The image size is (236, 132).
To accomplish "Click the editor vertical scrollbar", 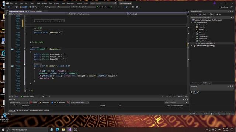I will [188, 55].
